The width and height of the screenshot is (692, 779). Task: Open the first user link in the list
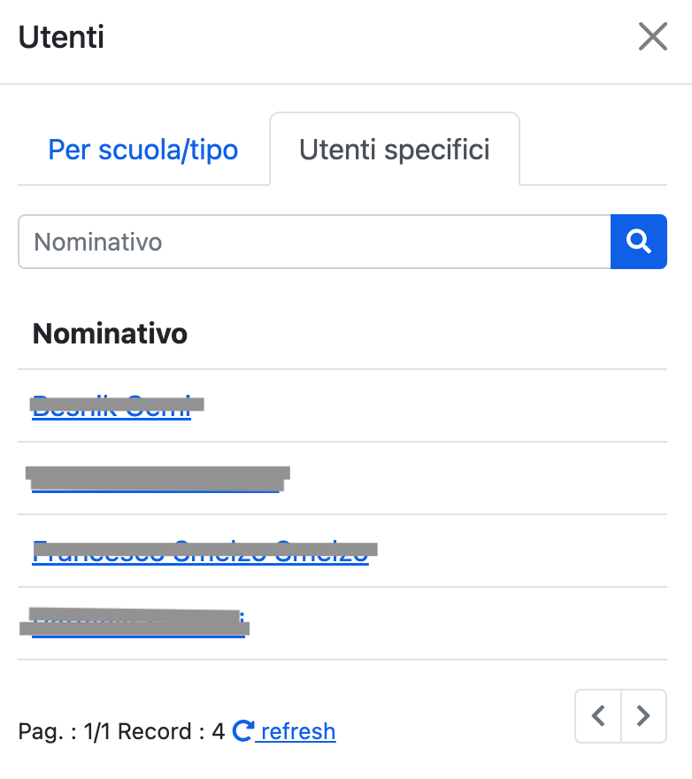111,407
